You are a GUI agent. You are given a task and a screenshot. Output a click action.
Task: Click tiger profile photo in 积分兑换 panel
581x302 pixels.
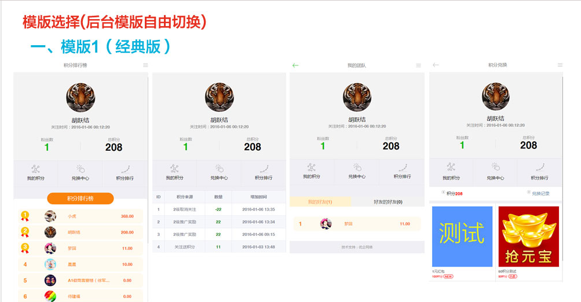tap(495, 96)
